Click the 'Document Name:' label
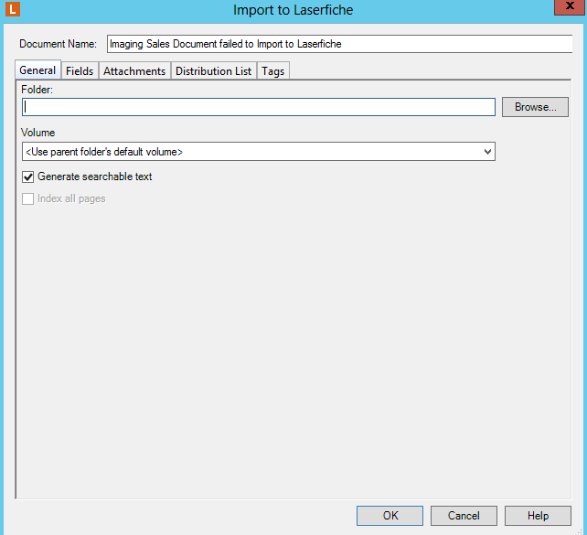This screenshot has height=535, width=587. coord(58,44)
